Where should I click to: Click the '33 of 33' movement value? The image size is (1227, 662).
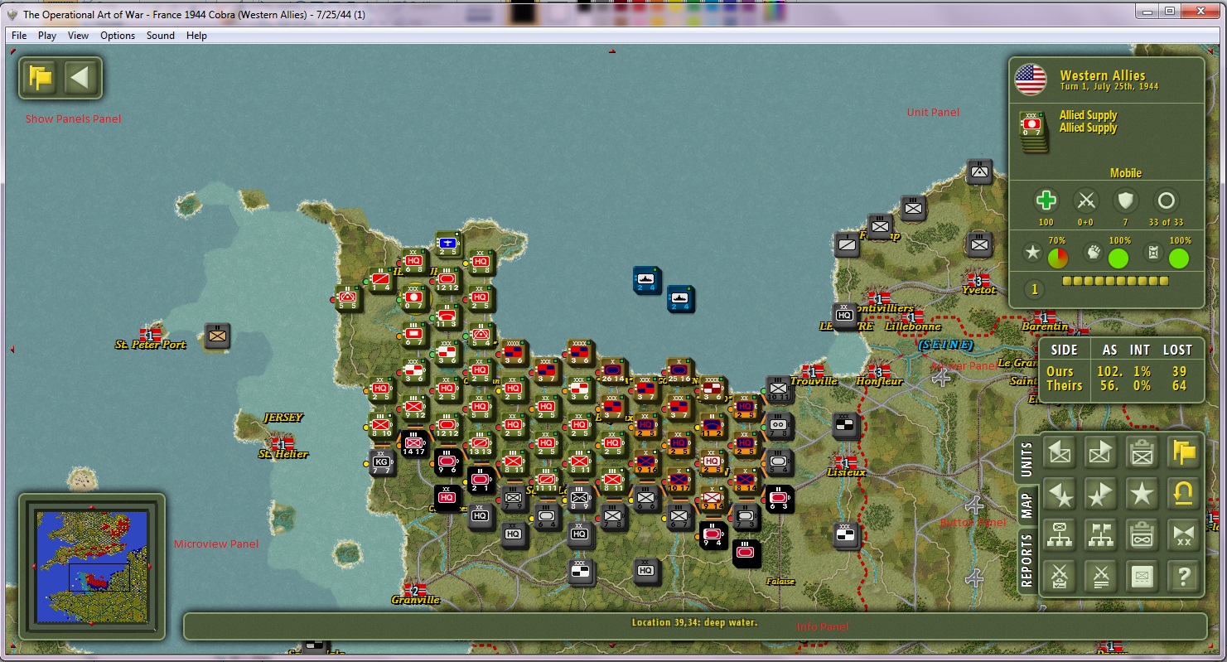pyautogui.click(x=1166, y=222)
